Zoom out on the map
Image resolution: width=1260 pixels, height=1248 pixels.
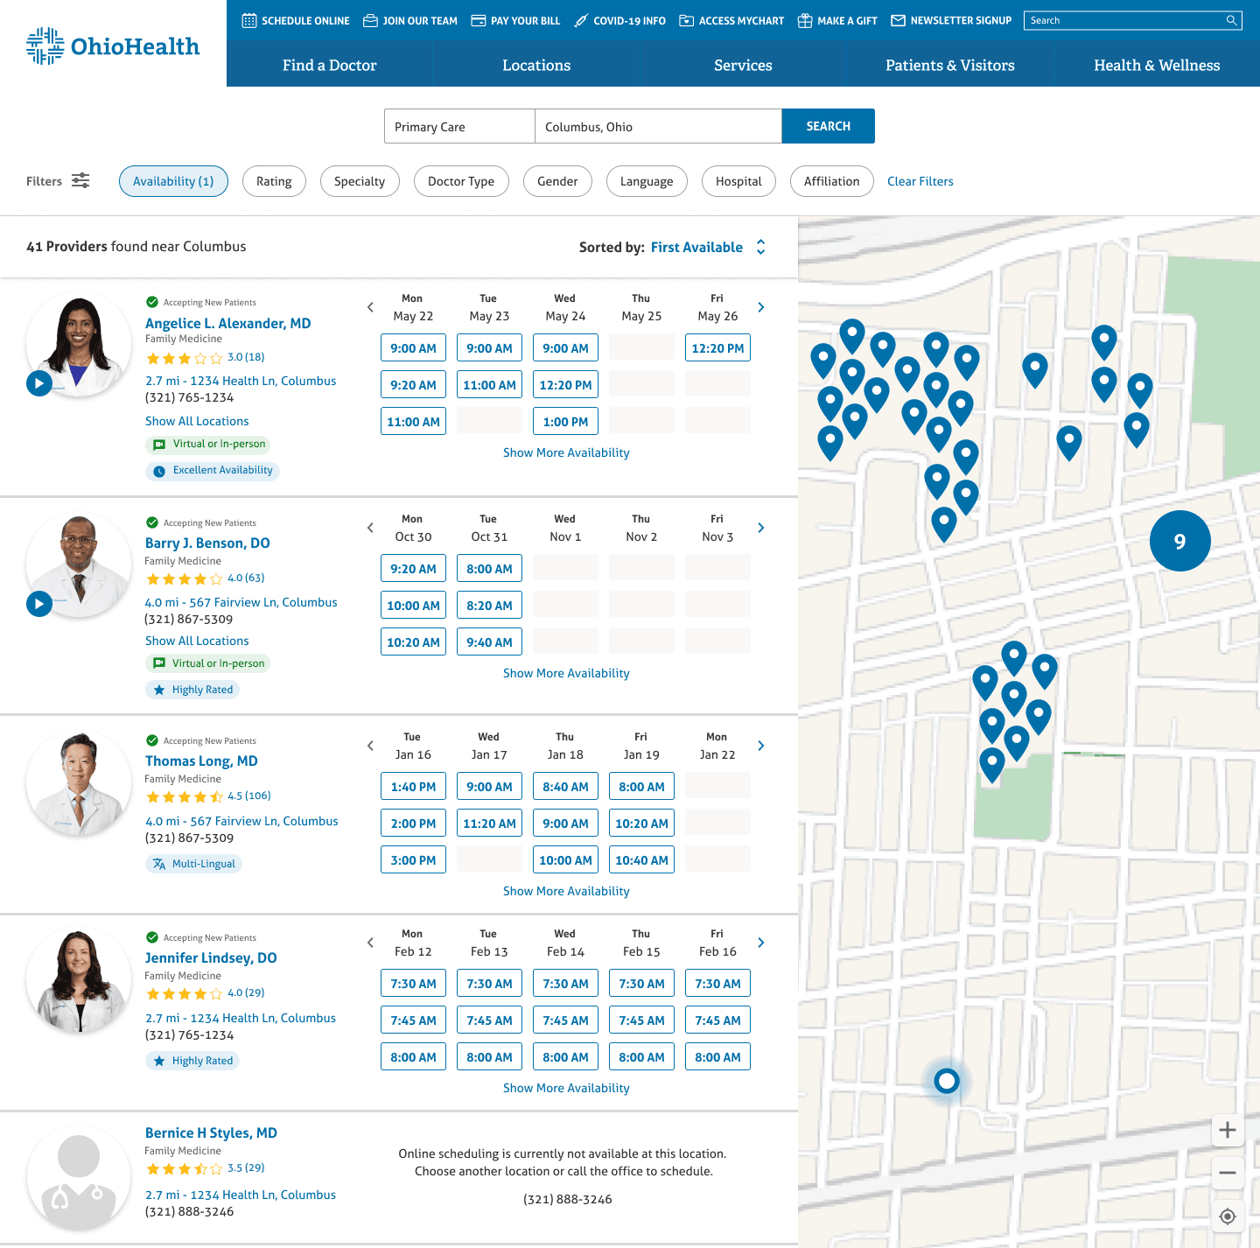coord(1228,1173)
